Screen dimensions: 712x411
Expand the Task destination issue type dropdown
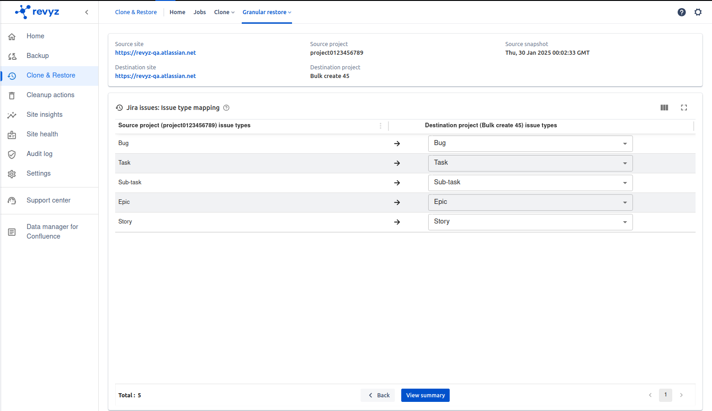[530, 163]
